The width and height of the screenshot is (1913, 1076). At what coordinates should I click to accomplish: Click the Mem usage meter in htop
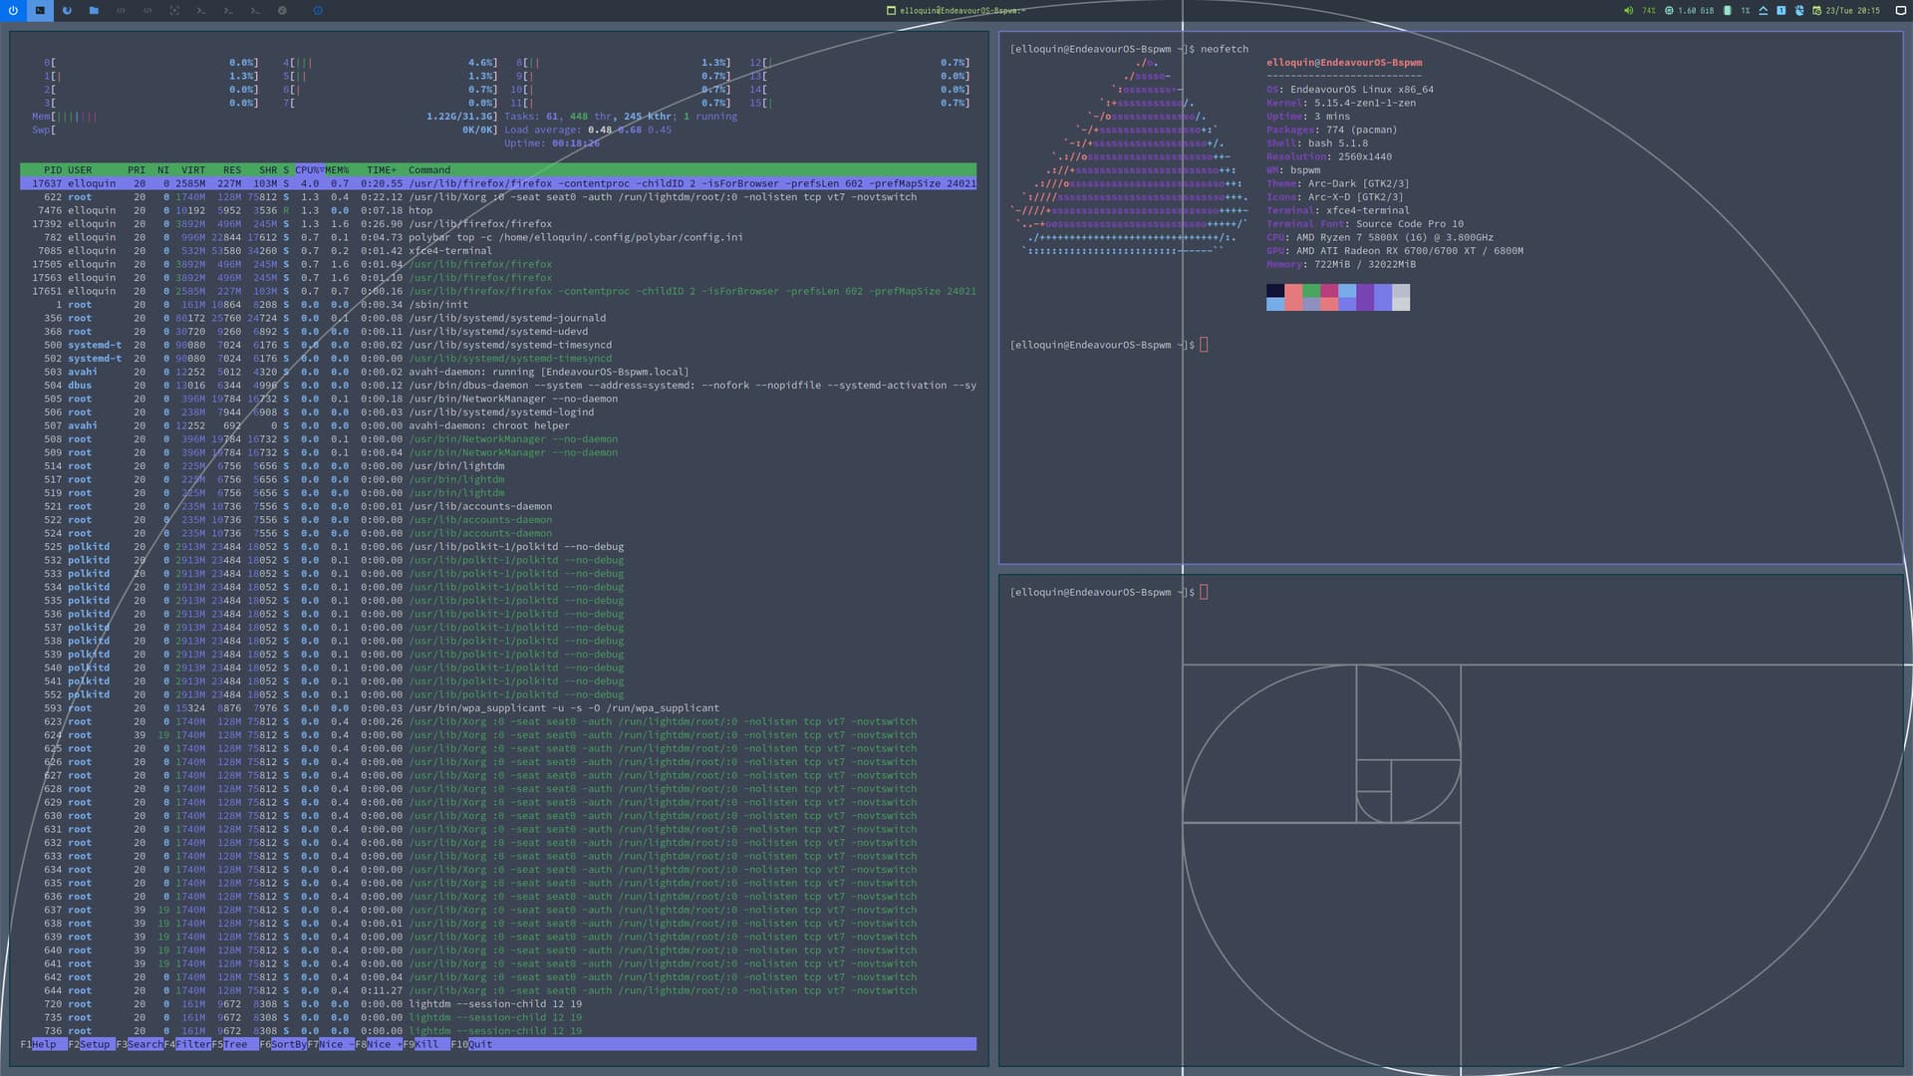(x=264, y=117)
